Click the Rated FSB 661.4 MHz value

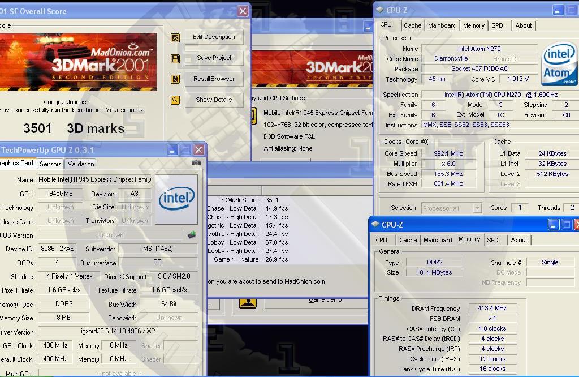(448, 184)
